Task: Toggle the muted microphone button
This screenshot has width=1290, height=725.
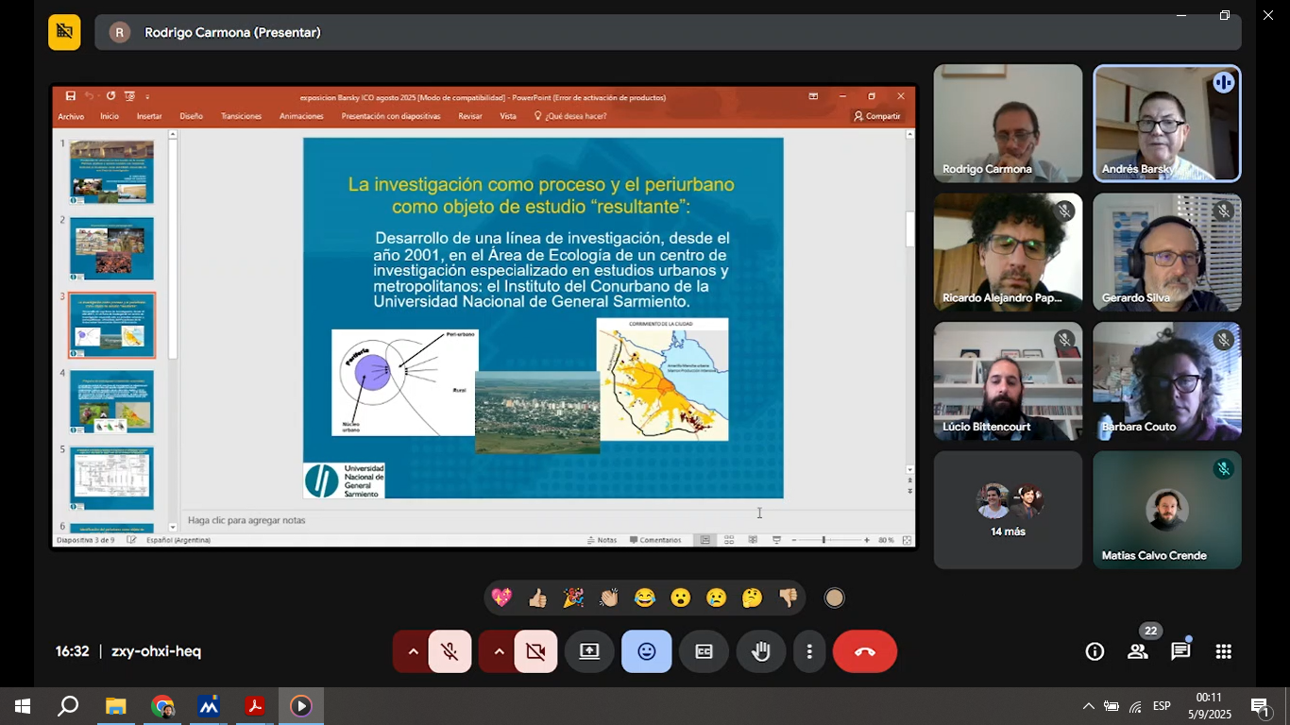Action: (x=450, y=651)
